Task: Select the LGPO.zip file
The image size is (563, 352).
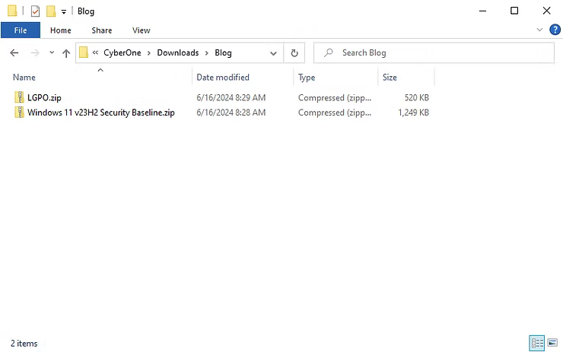Action: coord(44,97)
